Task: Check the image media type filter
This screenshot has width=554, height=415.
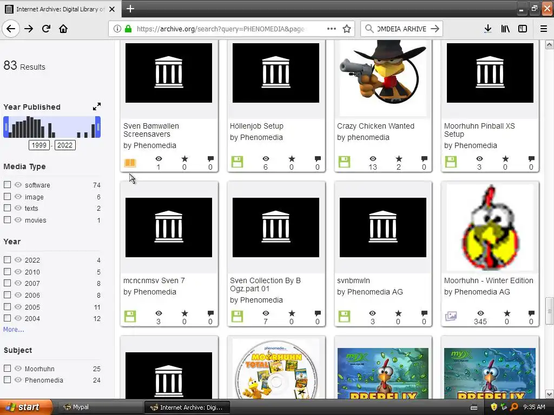Action: (x=7, y=196)
